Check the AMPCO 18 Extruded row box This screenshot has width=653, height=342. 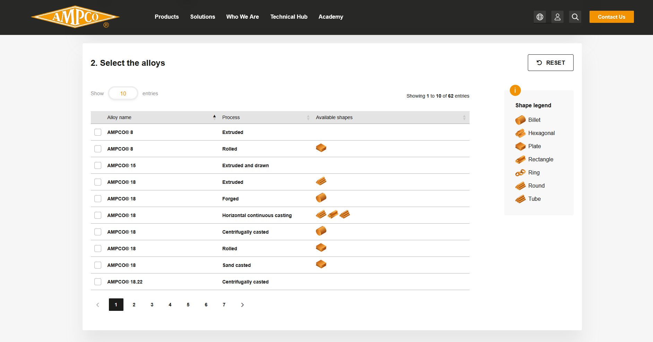(x=98, y=182)
